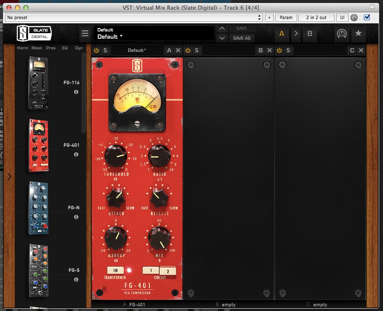Viewport: 383px width, 311px height.
Task: Remove module from slot A with X
Action: (178, 50)
